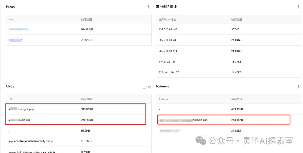Click the 205.210.31.111 IP row
The image size is (303, 153).
tap(168, 51)
